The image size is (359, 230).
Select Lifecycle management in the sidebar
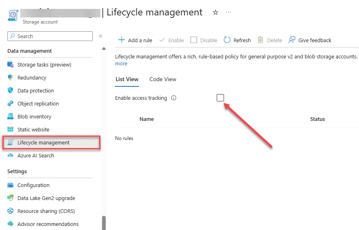click(51, 142)
